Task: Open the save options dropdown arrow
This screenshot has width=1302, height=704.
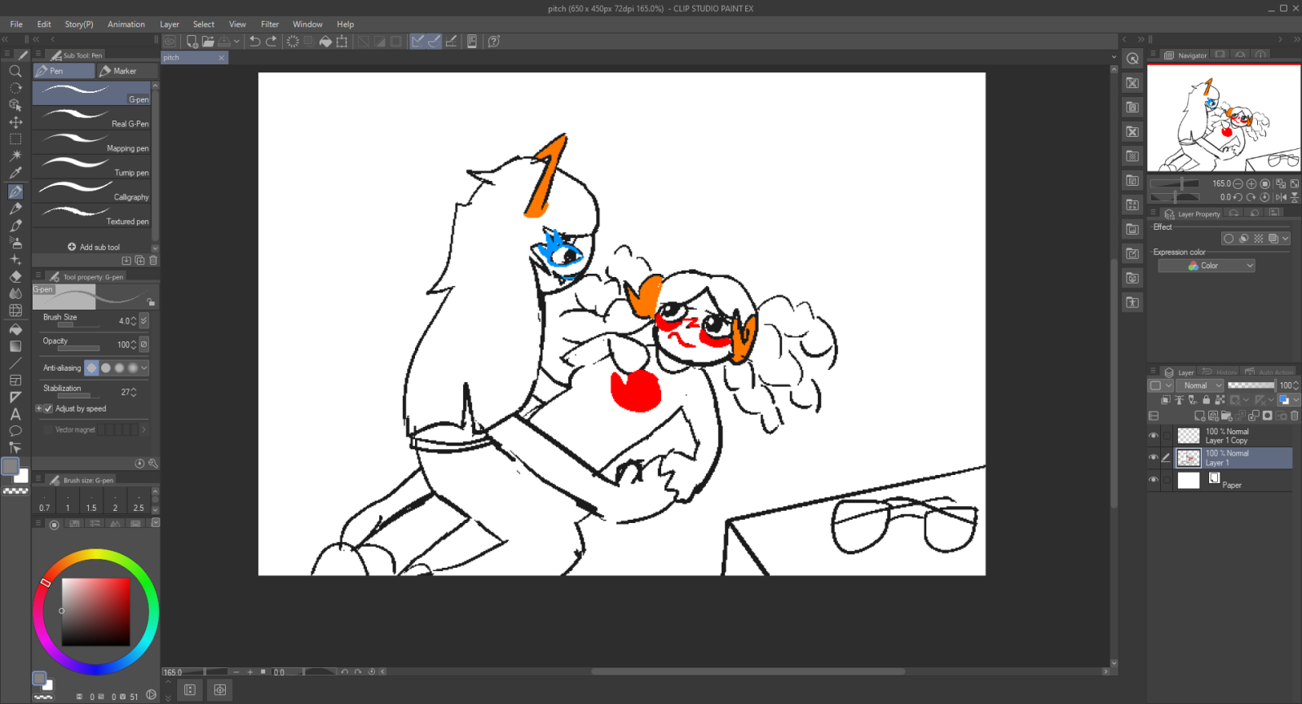Action: pos(236,41)
